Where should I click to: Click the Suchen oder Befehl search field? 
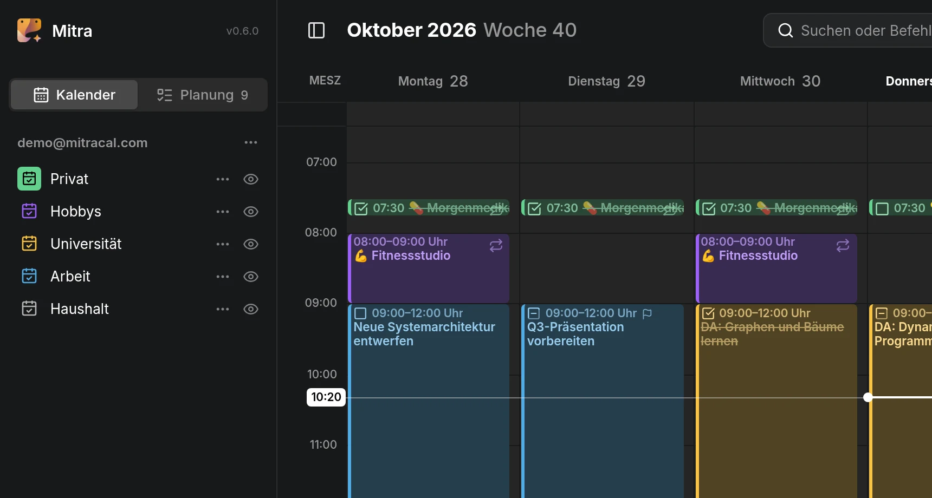848,30
